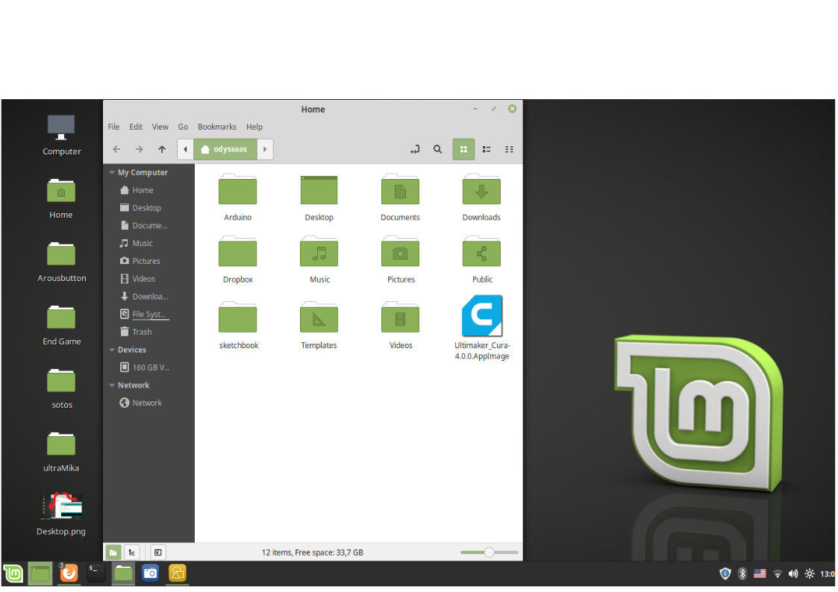The width and height of the screenshot is (838, 592).
Task: Launch Ultimaker Cura AppImage
Action: tap(481, 316)
